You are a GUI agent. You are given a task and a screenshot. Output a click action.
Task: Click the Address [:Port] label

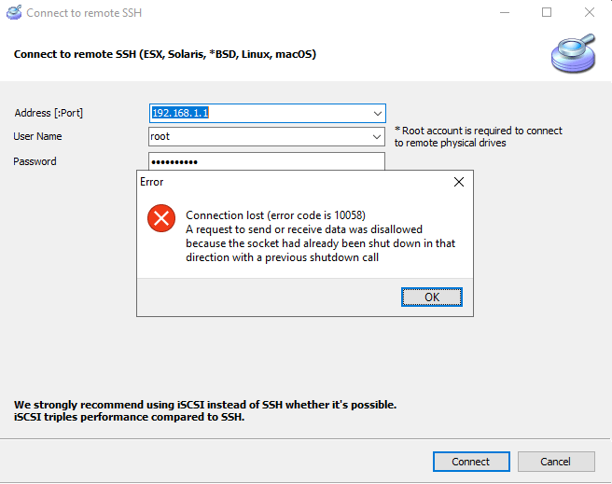(49, 113)
